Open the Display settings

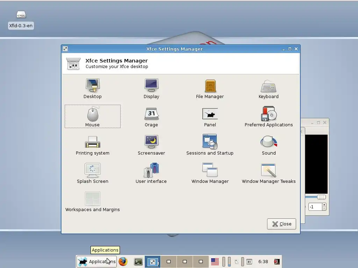click(151, 89)
